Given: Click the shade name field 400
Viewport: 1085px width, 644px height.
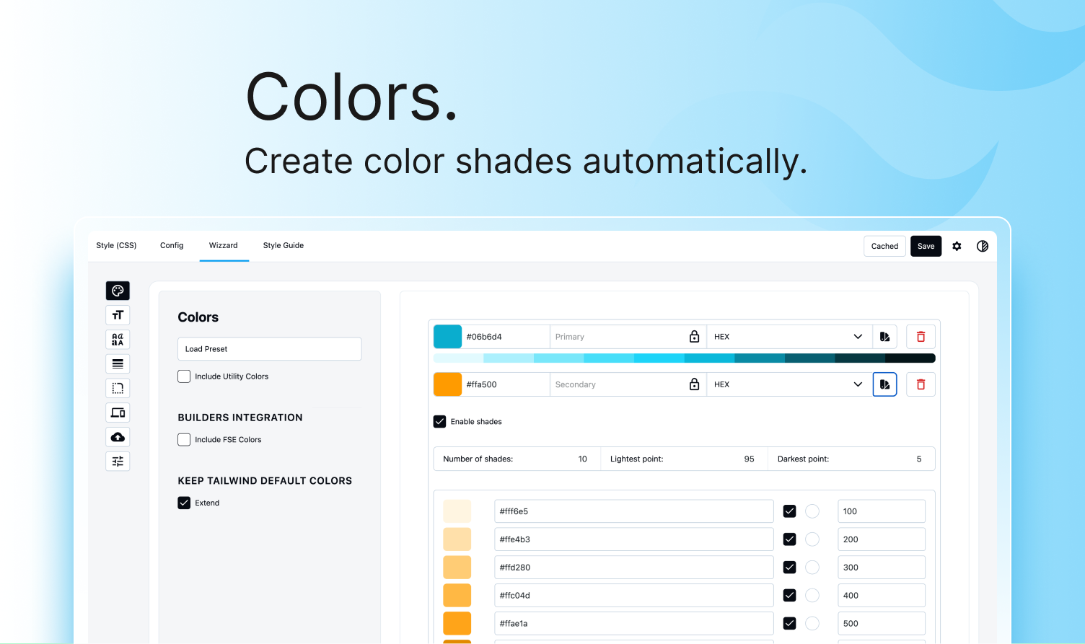Looking at the screenshot, I should (x=882, y=596).
